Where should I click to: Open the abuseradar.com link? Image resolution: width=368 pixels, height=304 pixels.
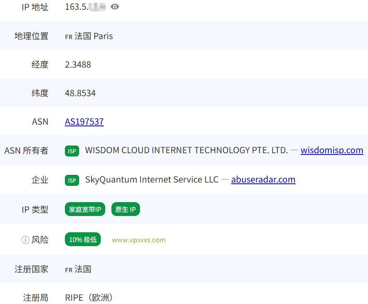263,180
